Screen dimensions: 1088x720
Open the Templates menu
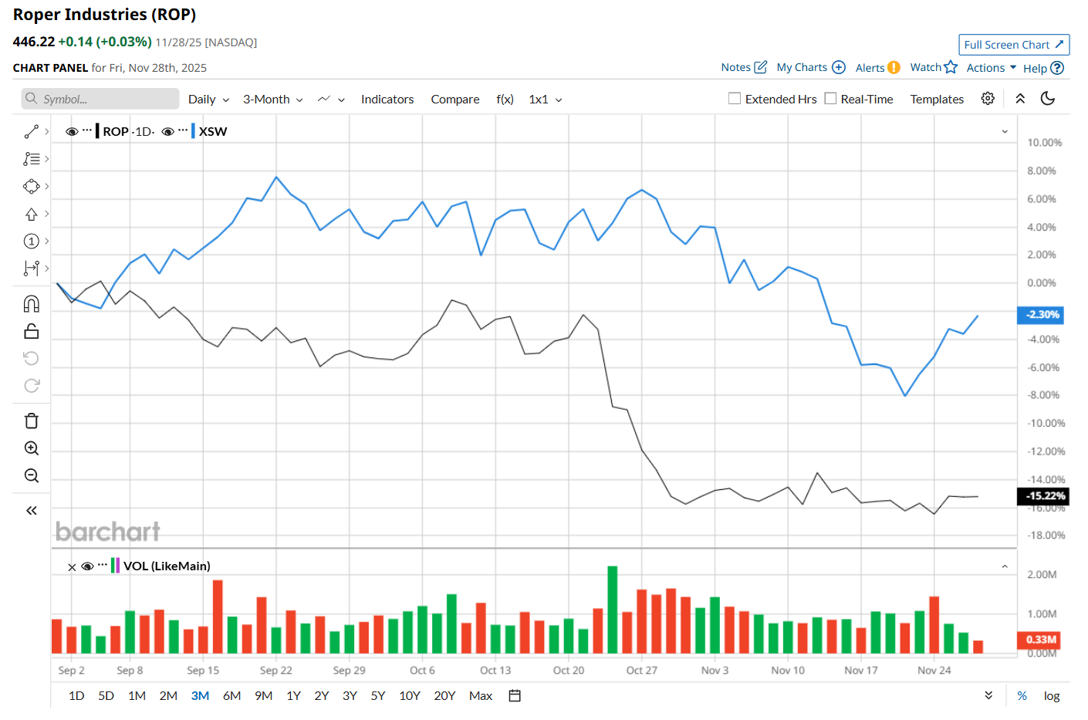pos(937,100)
